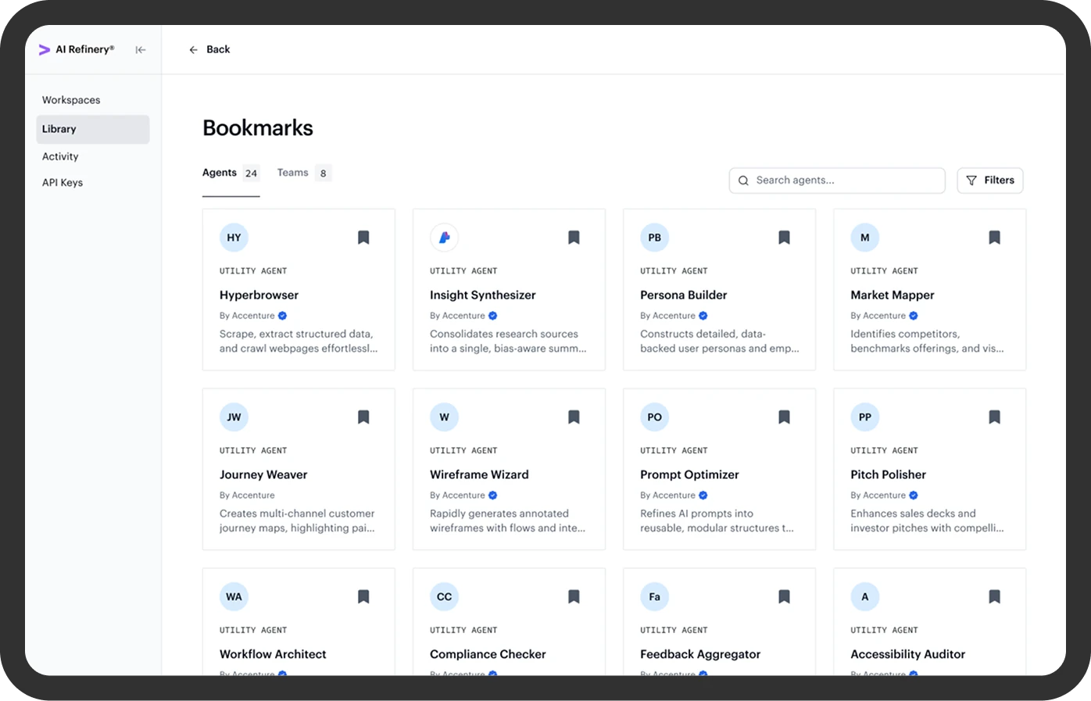Remove bookmark from Workflow Architect
The image size is (1091, 701).
(363, 597)
